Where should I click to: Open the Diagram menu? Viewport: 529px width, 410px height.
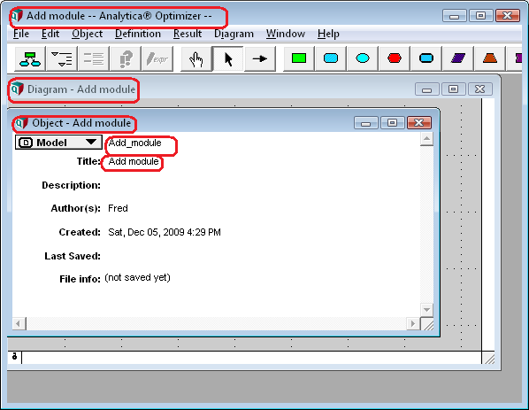pos(234,34)
